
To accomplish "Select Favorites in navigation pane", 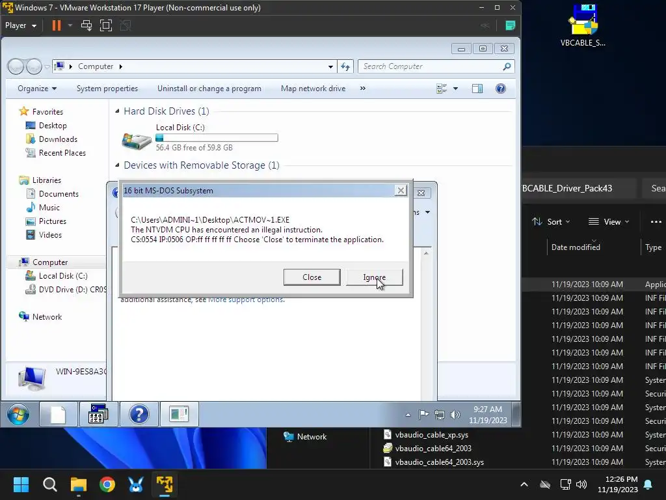I will coord(47,112).
